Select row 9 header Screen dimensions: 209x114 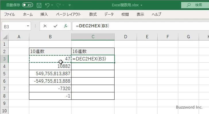click(x=4, y=103)
